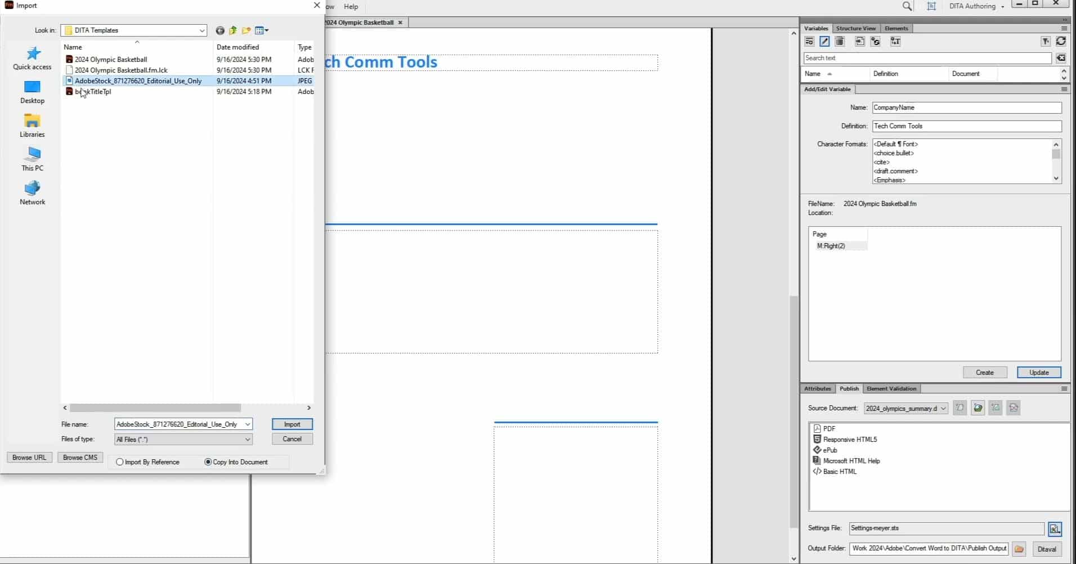This screenshot has height=564, width=1076.
Task: Open the Element Validation tab
Action: 891,388
